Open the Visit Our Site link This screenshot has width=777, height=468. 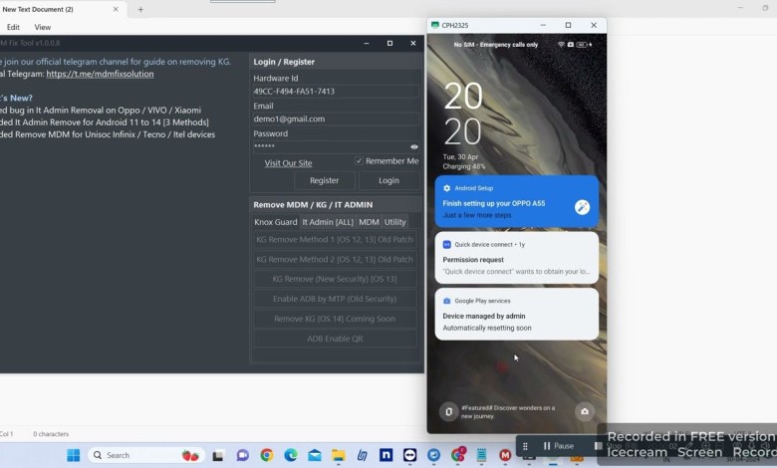(288, 163)
